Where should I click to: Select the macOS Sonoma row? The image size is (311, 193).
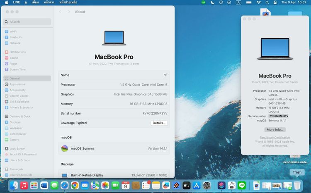pyautogui.click(x=114, y=148)
